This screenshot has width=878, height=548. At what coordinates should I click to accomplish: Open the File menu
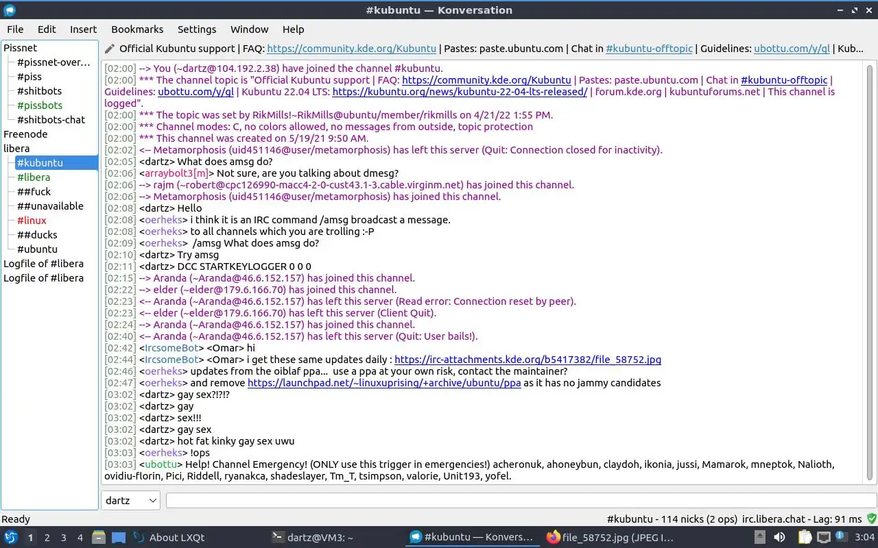[15, 29]
